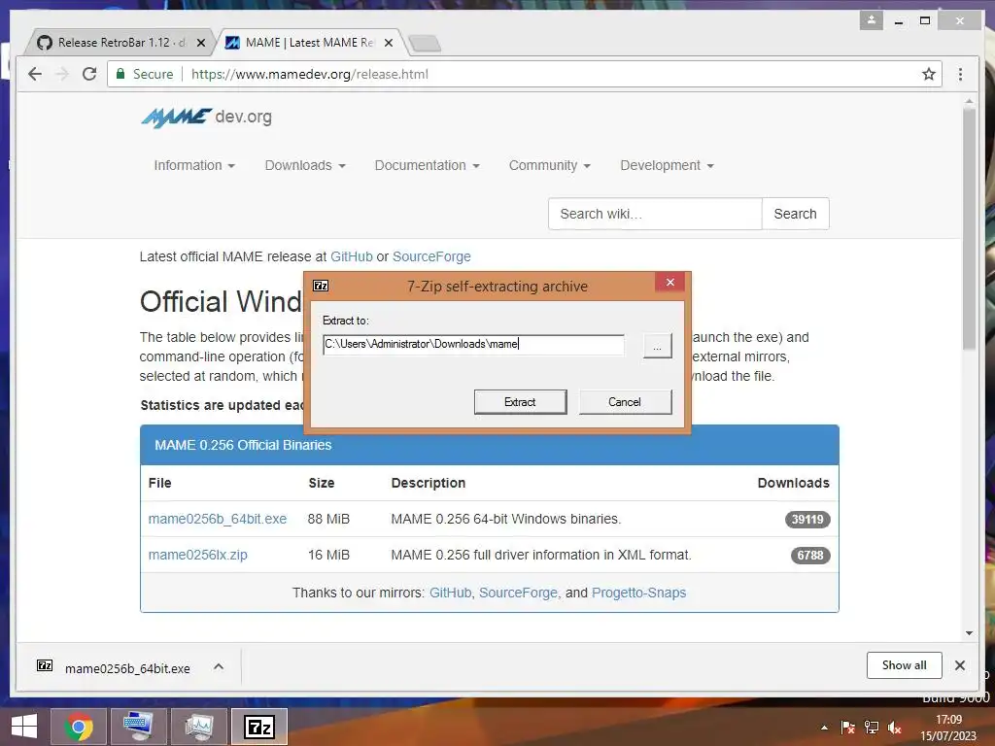This screenshot has width=995, height=746.
Task: Click the MAME 0.256 Official Binaries header
Action: coord(490,445)
